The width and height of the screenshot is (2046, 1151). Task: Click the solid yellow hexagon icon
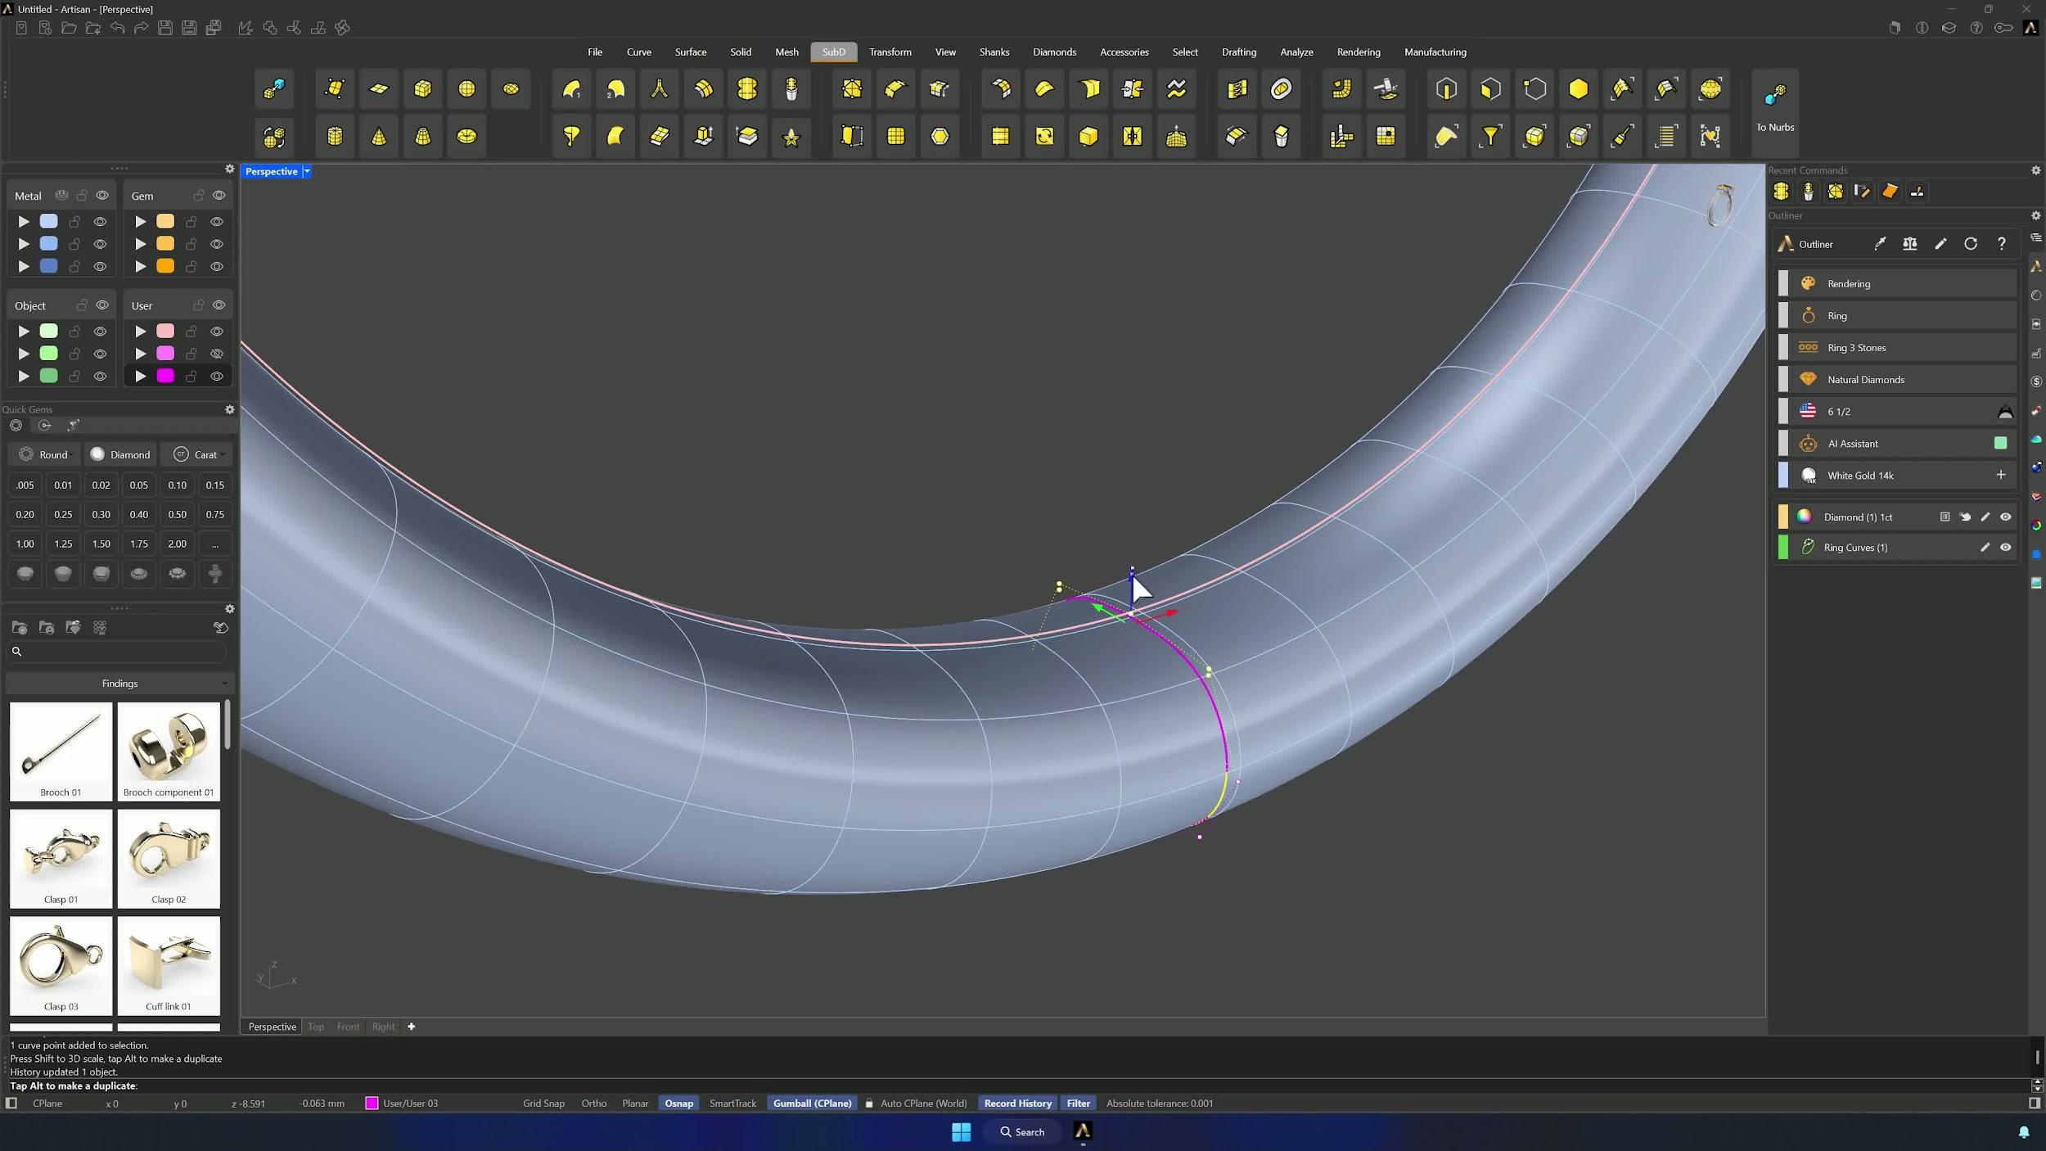tap(1578, 88)
